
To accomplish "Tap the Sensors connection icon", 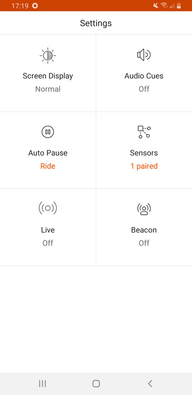I will [144, 132].
